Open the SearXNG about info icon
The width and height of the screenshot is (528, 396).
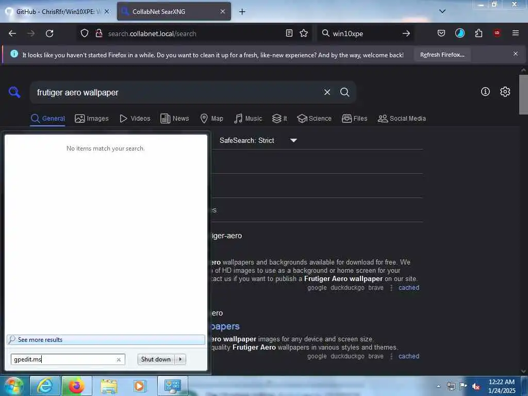pos(485,92)
